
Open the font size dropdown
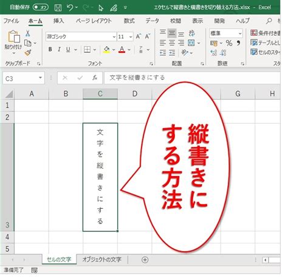pyautogui.click(x=131, y=37)
